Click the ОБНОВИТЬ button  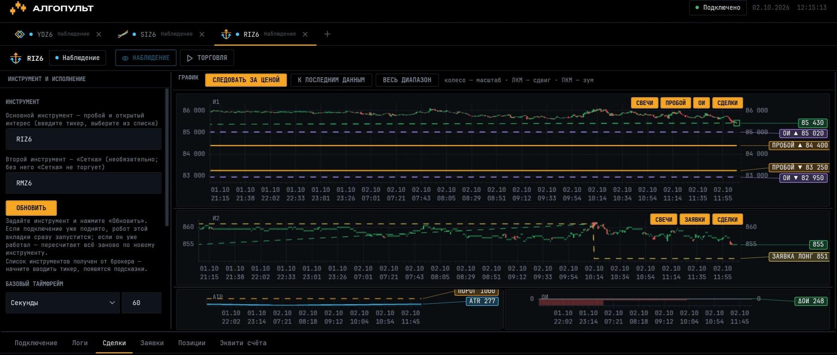click(x=31, y=208)
